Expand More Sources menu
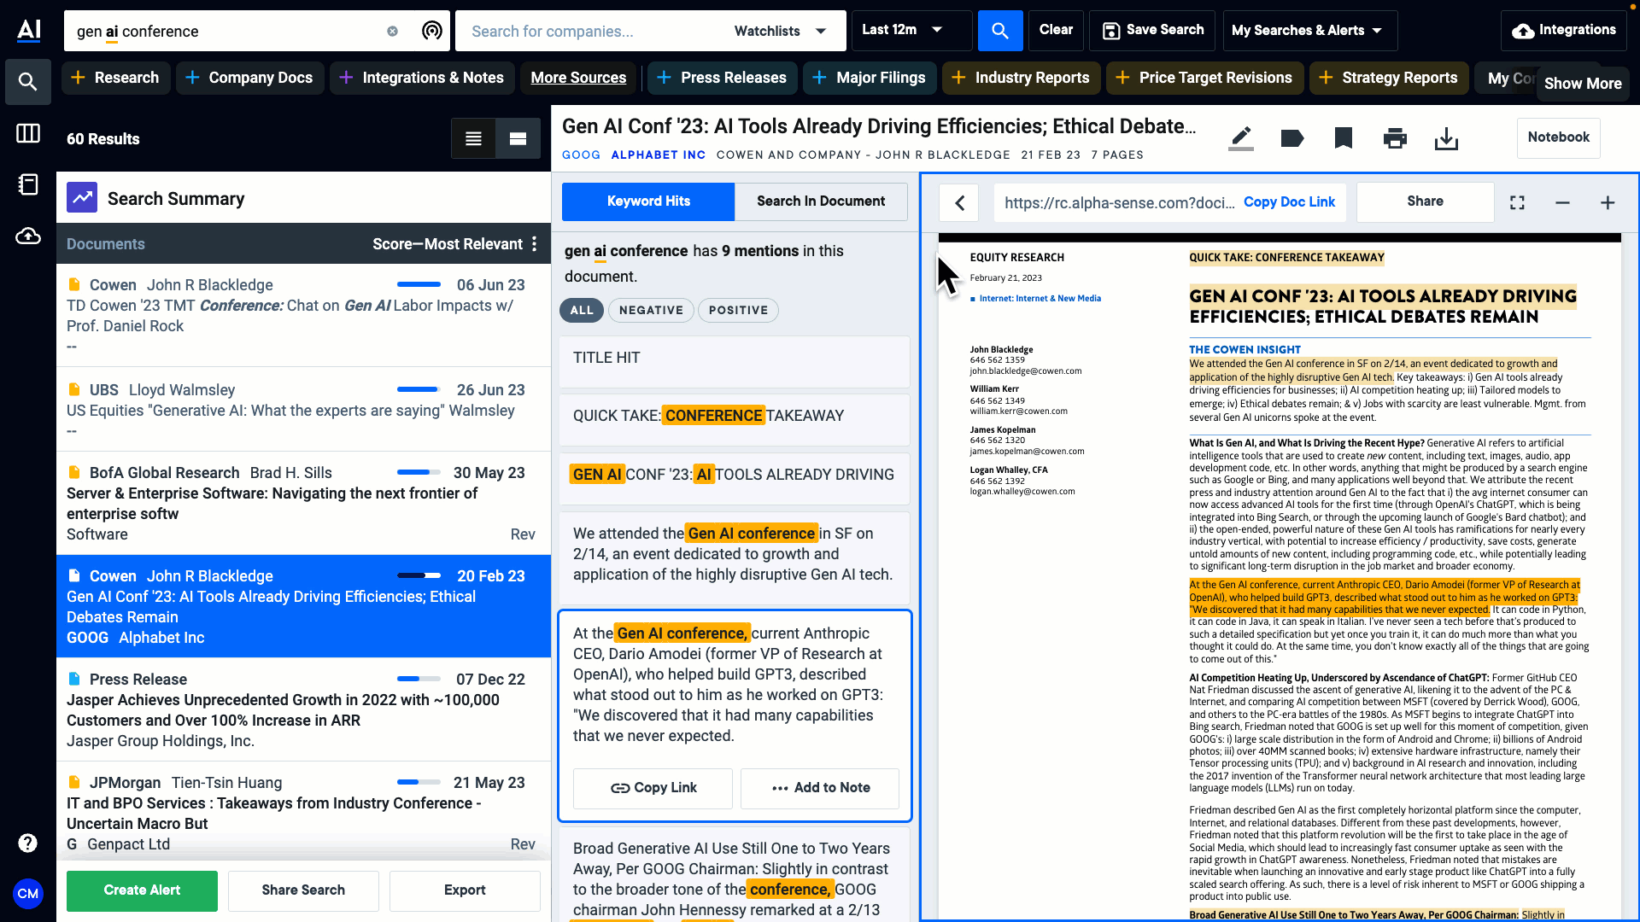 pos(578,78)
